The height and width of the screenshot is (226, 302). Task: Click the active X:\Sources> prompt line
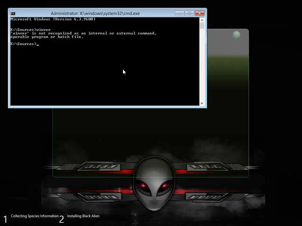coord(25,44)
